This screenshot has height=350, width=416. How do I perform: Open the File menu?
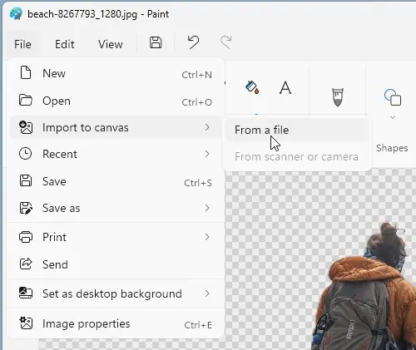coord(22,44)
